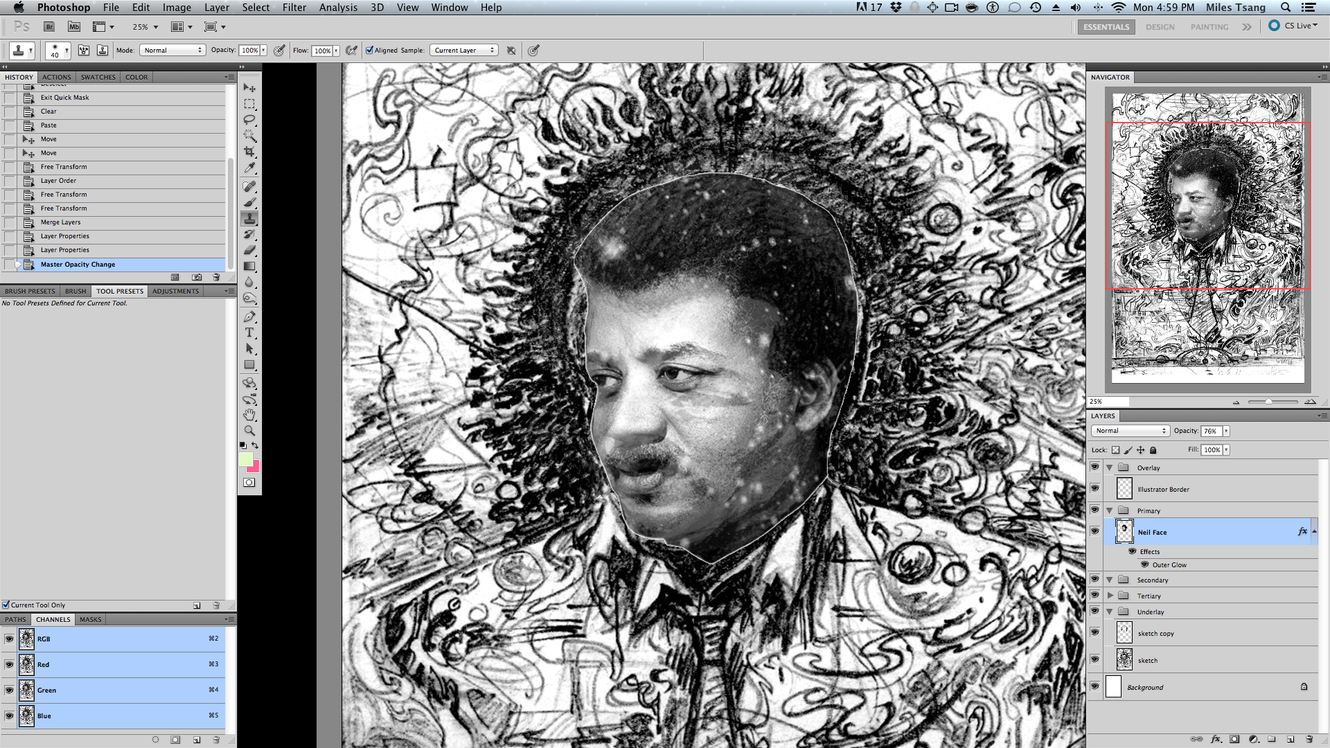
Task: Select the Quick Selection tool
Action: tap(249, 136)
